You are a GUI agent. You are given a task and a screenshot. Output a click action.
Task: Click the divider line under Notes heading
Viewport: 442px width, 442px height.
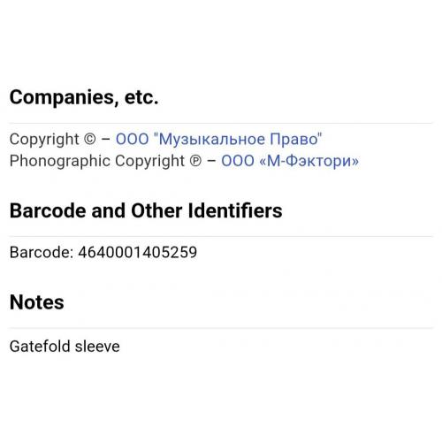click(221, 328)
